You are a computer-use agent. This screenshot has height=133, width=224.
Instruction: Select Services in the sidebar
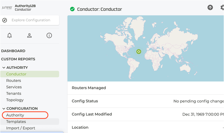(x=14, y=87)
